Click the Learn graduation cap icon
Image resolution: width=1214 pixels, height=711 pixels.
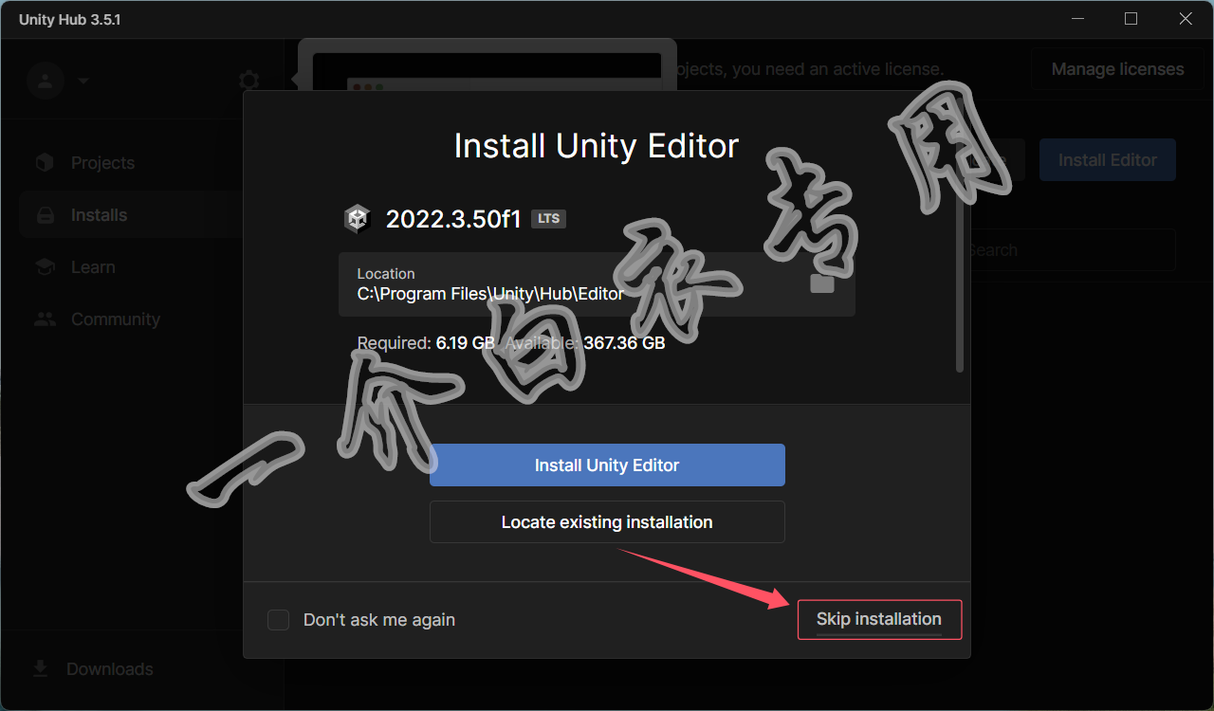pyautogui.click(x=45, y=267)
